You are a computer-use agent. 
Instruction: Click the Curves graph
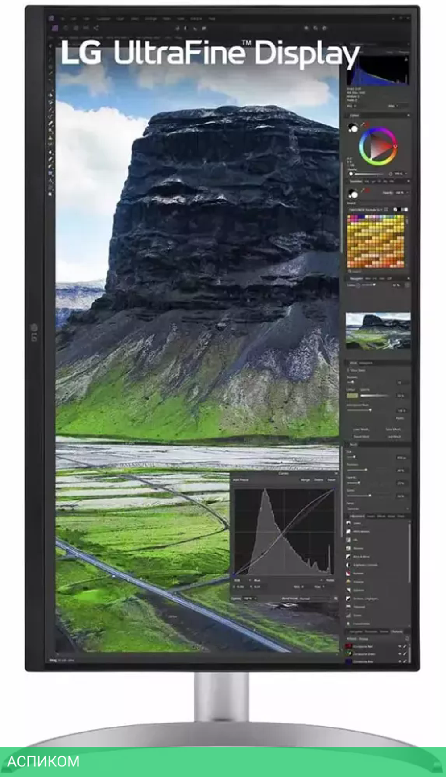pos(284,532)
